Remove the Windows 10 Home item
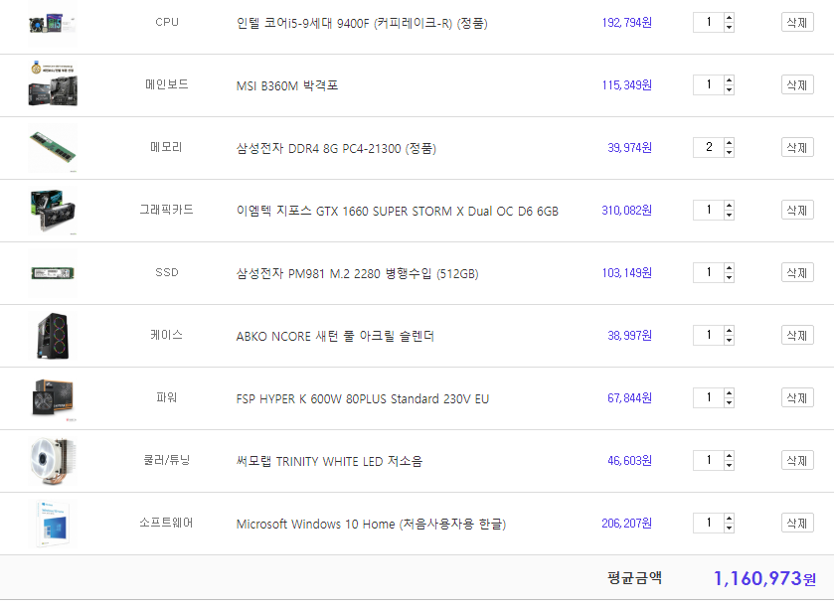This screenshot has width=834, height=607. click(796, 523)
